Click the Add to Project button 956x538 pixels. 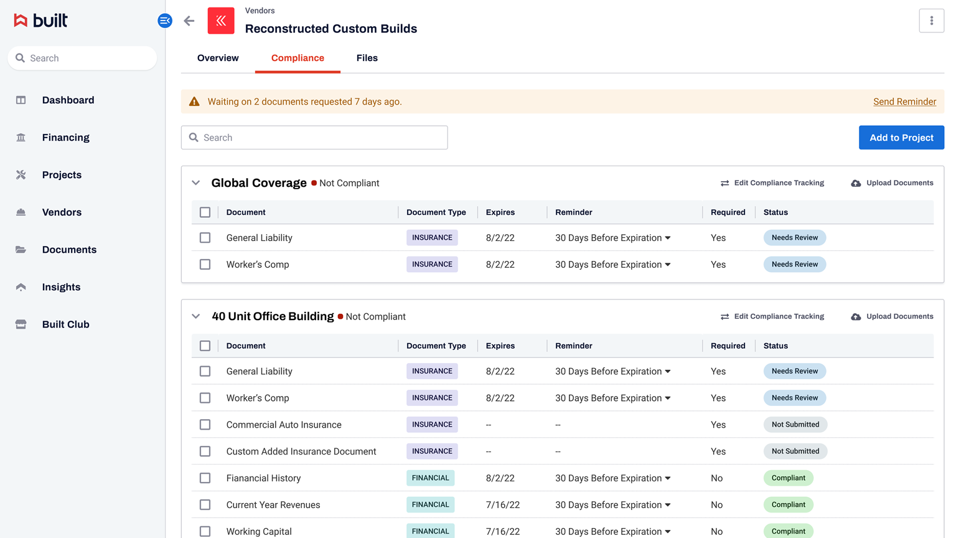[901, 138]
